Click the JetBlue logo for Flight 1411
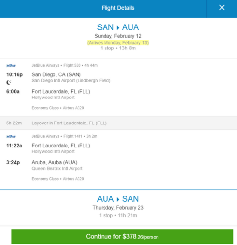Screen dimensions: 237x245 click(x=11, y=136)
